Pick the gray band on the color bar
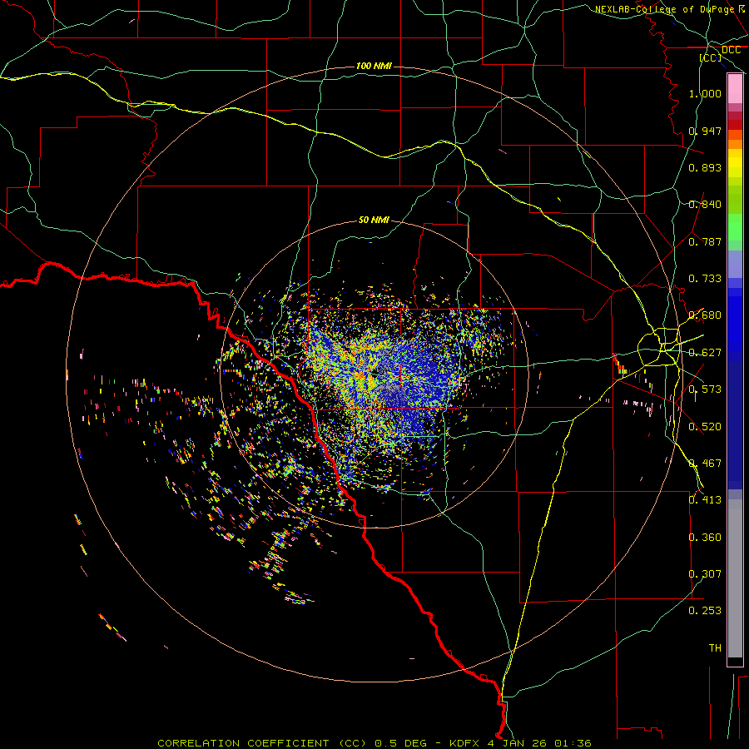Image resolution: width=749 pixels, height=749 pixels. [735, 578]
